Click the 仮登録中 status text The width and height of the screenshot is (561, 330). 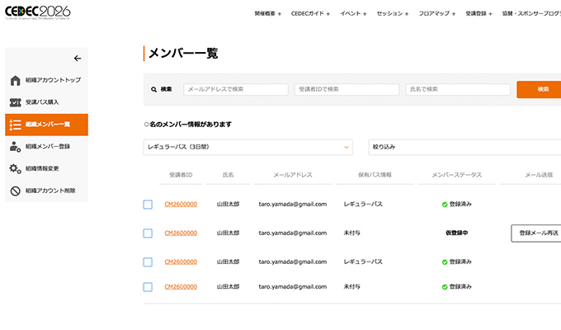pyautogui.click(x=456, y=233)
